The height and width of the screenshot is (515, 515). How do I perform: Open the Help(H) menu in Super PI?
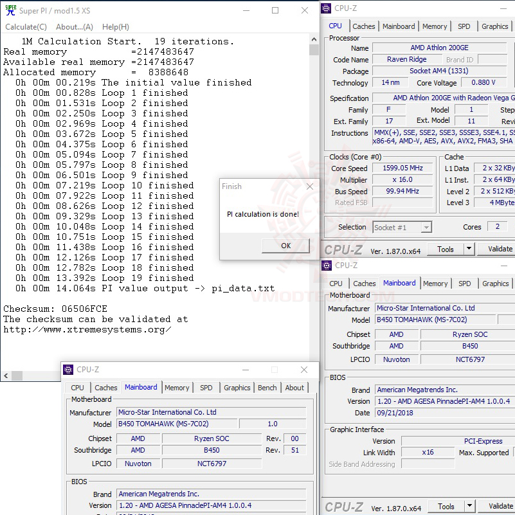[116, 27]
